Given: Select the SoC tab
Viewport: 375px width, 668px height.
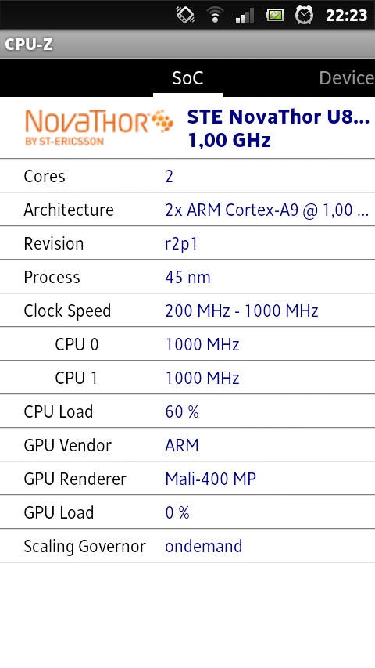Looking at the screenshot, I should (187, 78).
